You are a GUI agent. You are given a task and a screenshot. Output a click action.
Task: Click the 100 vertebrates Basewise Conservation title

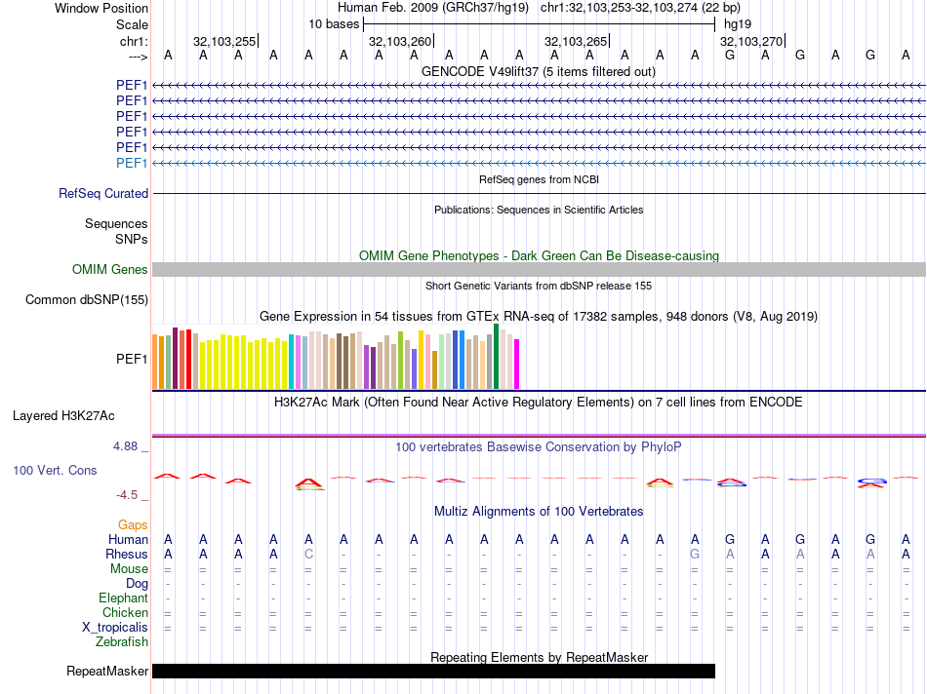click(x=538, y=447)
